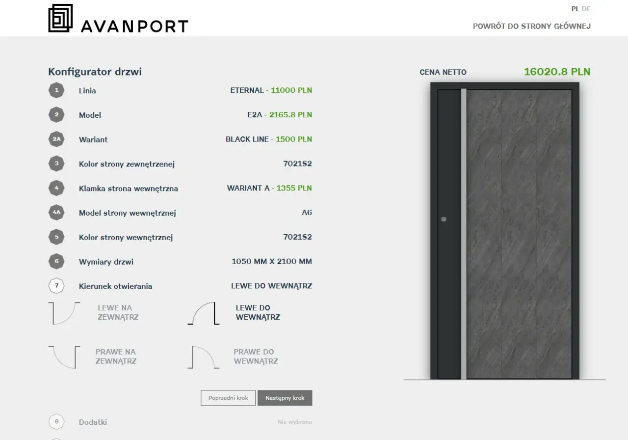Click the A6 interior model value
The width and height of the screenshot is (628, 440).
coord(307,213)
